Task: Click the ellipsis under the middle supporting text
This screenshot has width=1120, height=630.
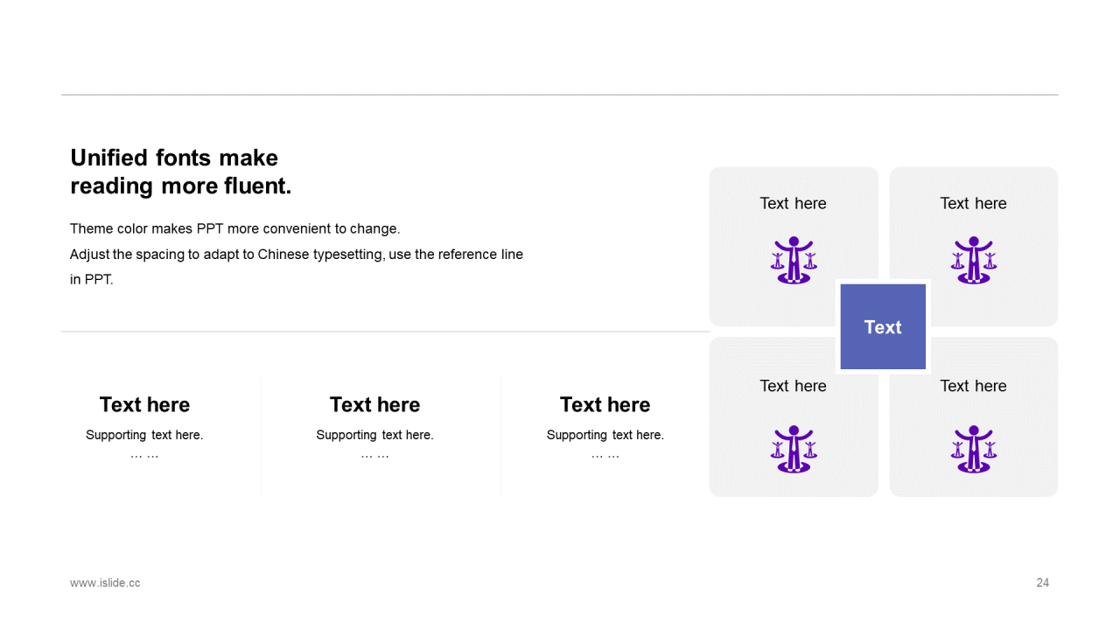Action: tap(374, 454)
